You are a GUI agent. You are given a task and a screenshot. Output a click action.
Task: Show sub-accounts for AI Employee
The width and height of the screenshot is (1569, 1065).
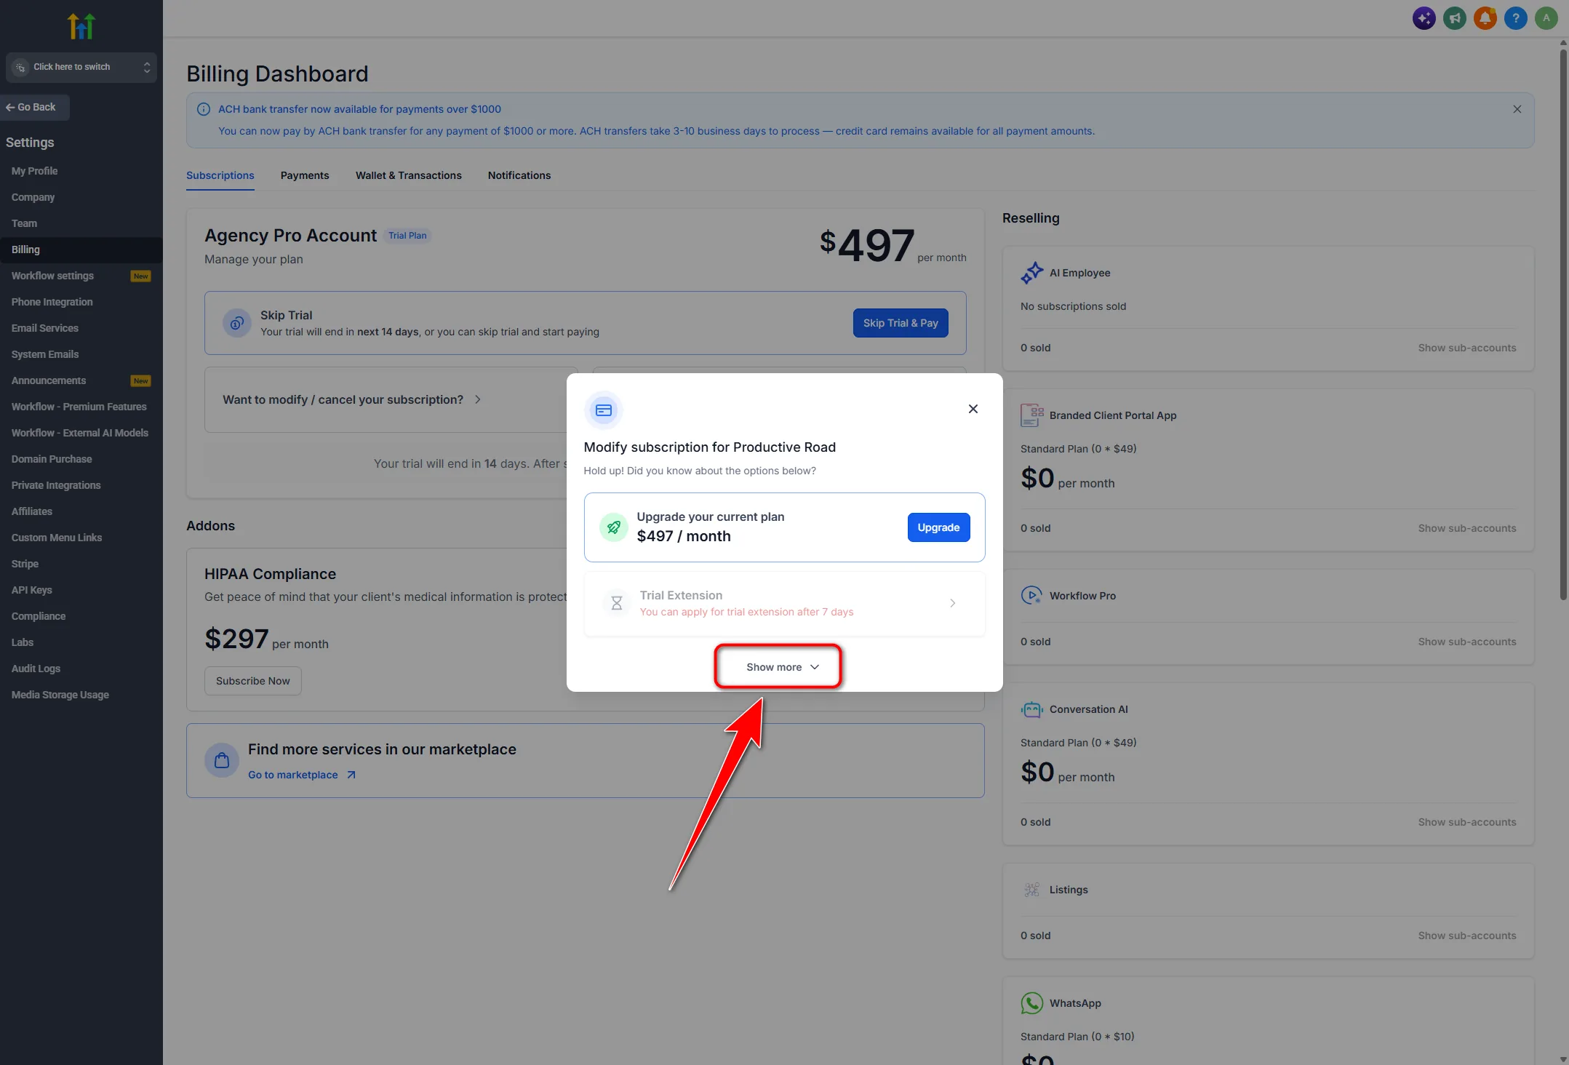click(x=1467, y=348)
